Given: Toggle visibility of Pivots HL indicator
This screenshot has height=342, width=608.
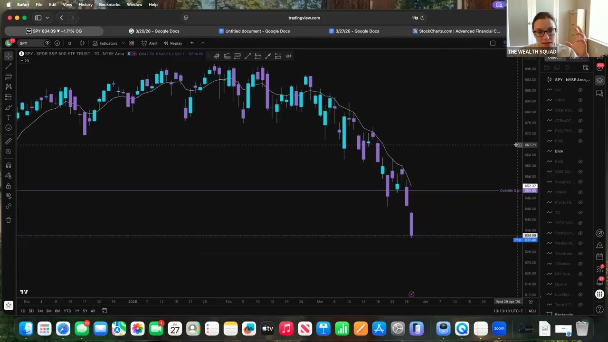Looking at the screenshot, I should pos(580,202).
